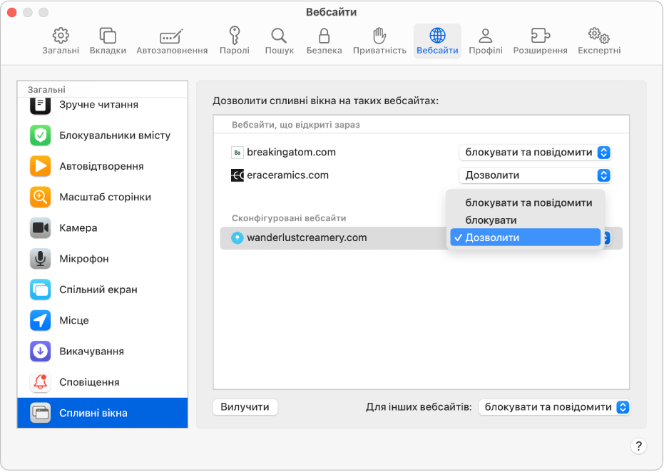Open the Пошук magnifier icon

(279, 36)
